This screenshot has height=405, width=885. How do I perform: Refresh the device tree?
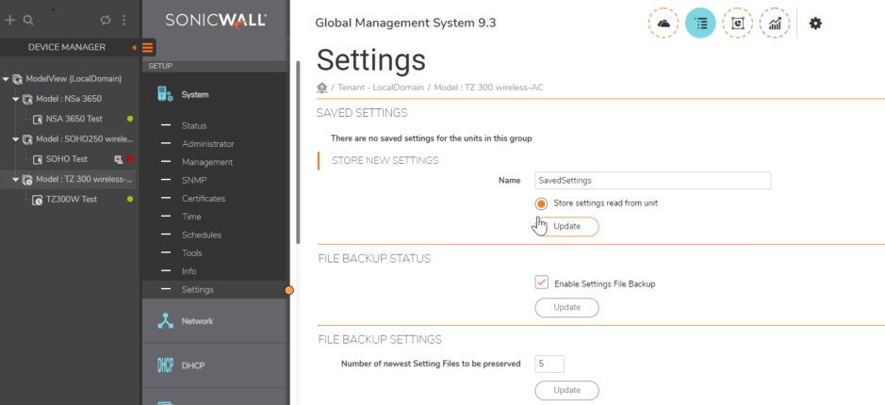pos(106,20)
